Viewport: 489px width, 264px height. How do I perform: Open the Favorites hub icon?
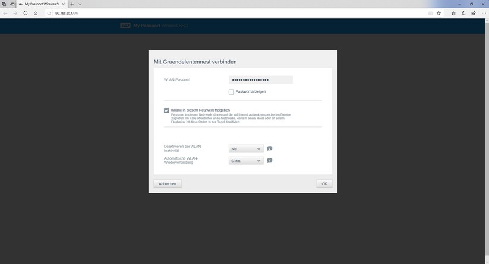[x=453, y=14]
